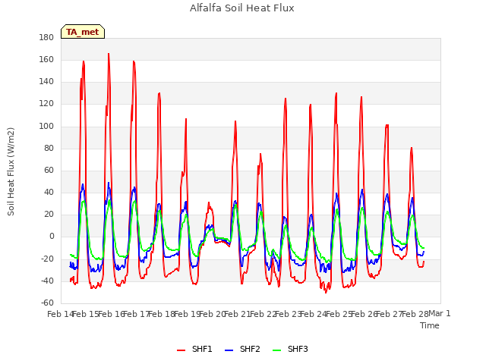
Task: Click the Feb 16 x-axis date label
Action: 111,314
